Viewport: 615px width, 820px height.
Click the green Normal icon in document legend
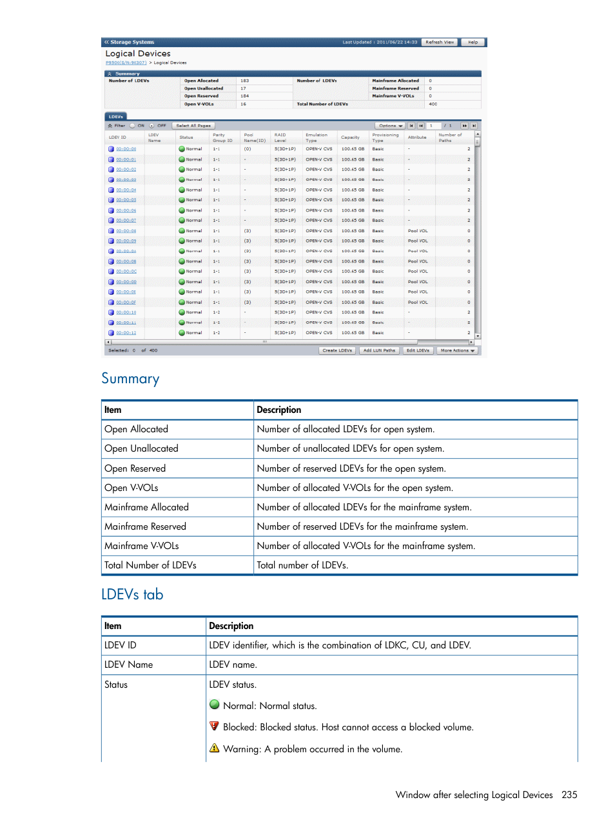tap(215, 705)
